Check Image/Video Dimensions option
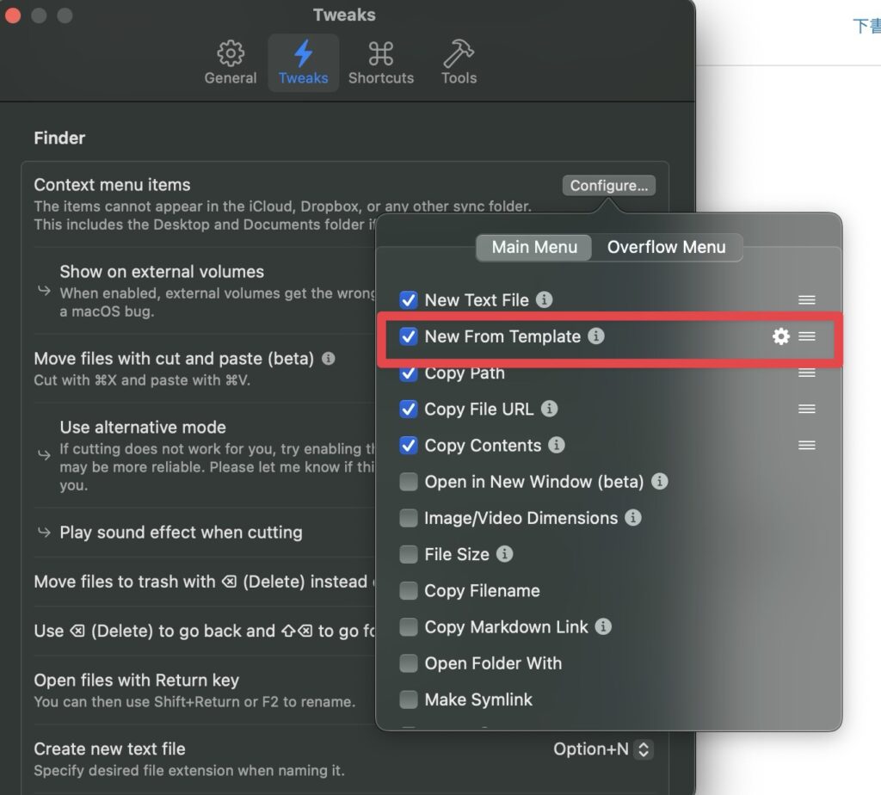The width and height of the screenshot is (881, 795). (409, 518)
